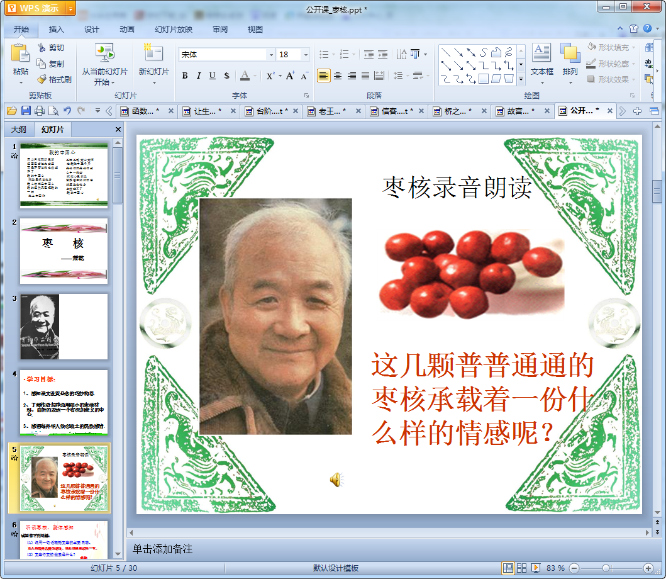
Task: Click the Cut (剪切) scissors icon
Action: [42, 47]
